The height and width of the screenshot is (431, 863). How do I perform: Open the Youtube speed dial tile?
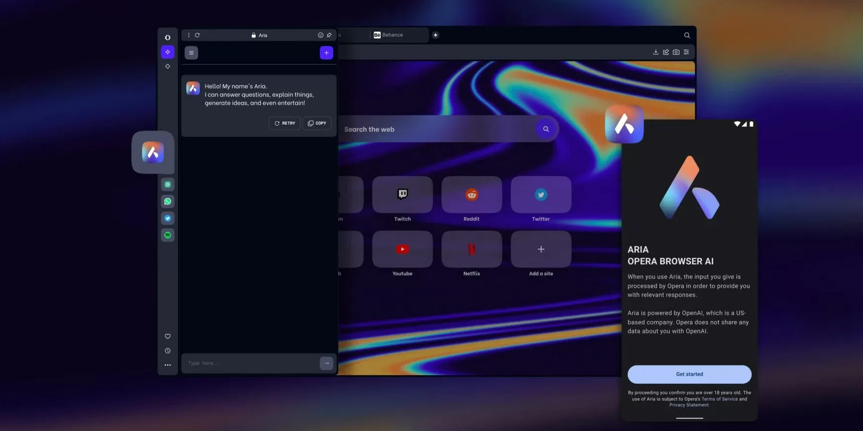[403, 249]
